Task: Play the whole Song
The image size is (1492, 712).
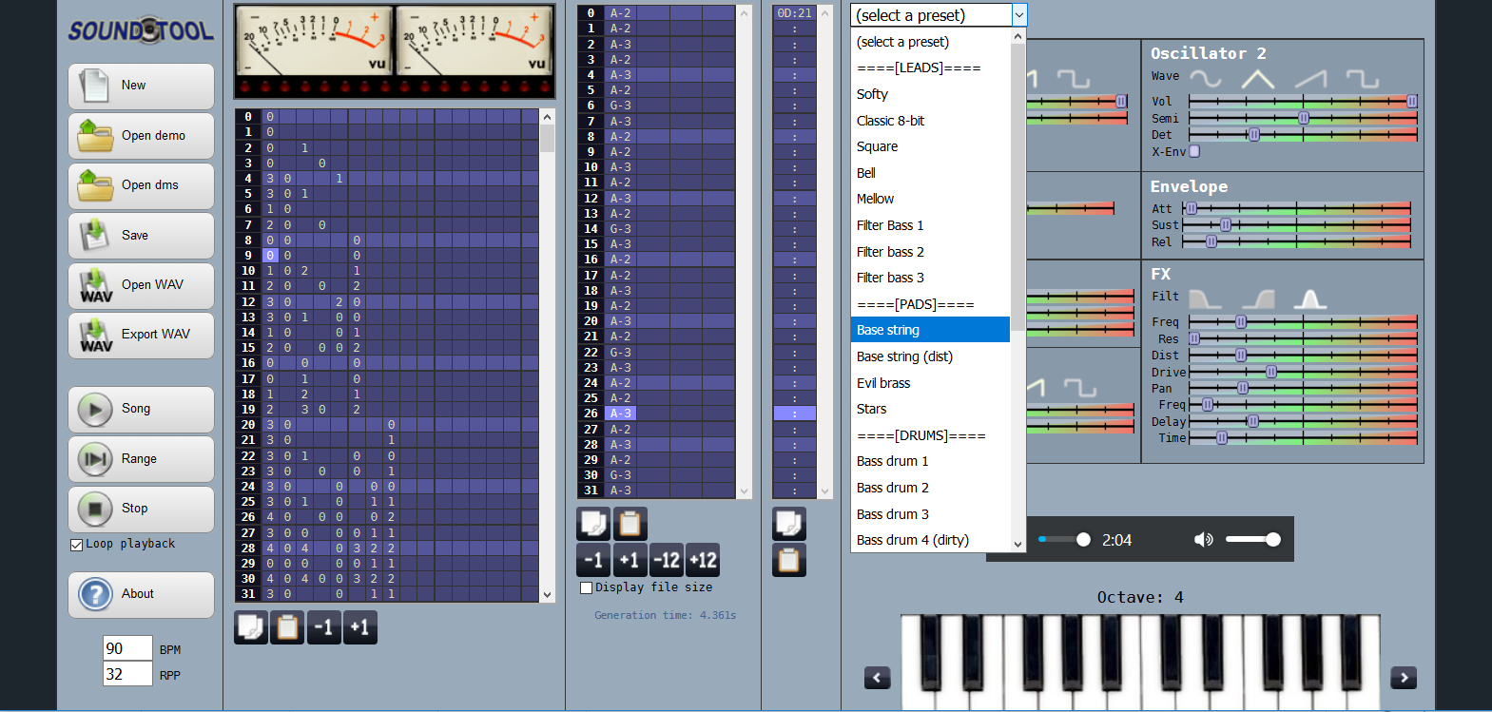Action: click(x=141, y=409)
